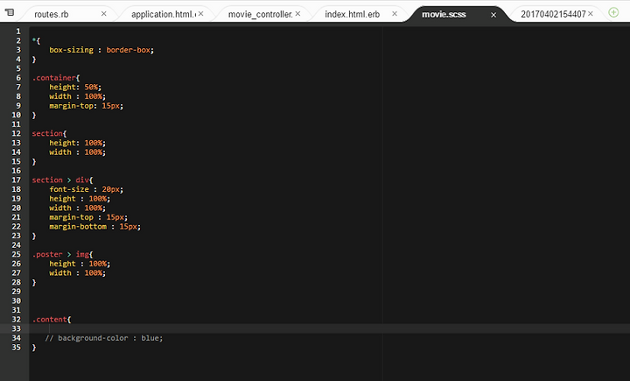This screenshot has width=630, height=381.
Task: Click the '50%' height value
Action: (91, 88)
